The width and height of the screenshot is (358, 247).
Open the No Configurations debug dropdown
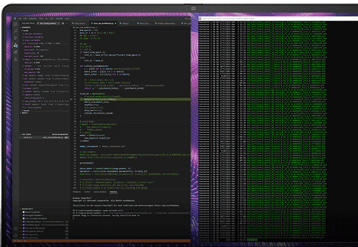point(49,24)
